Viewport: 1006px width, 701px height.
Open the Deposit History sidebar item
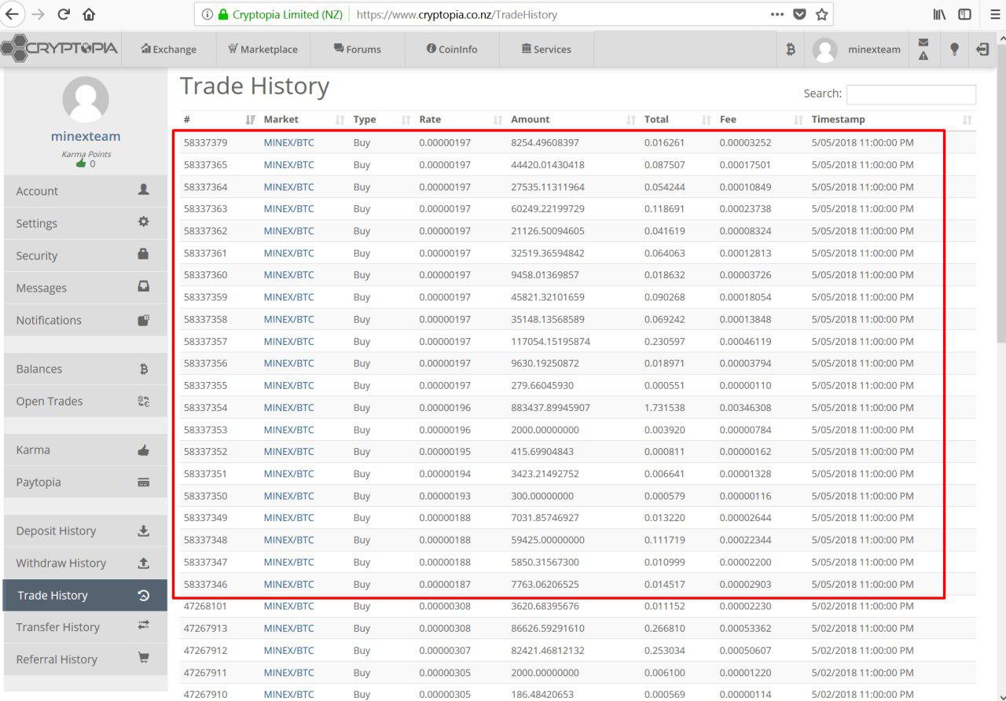point(85,530)
